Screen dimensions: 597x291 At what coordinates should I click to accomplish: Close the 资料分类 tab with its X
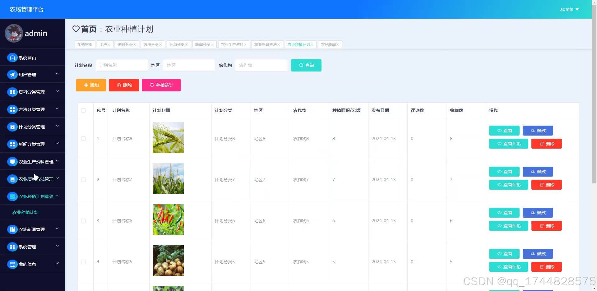(135, 45)
